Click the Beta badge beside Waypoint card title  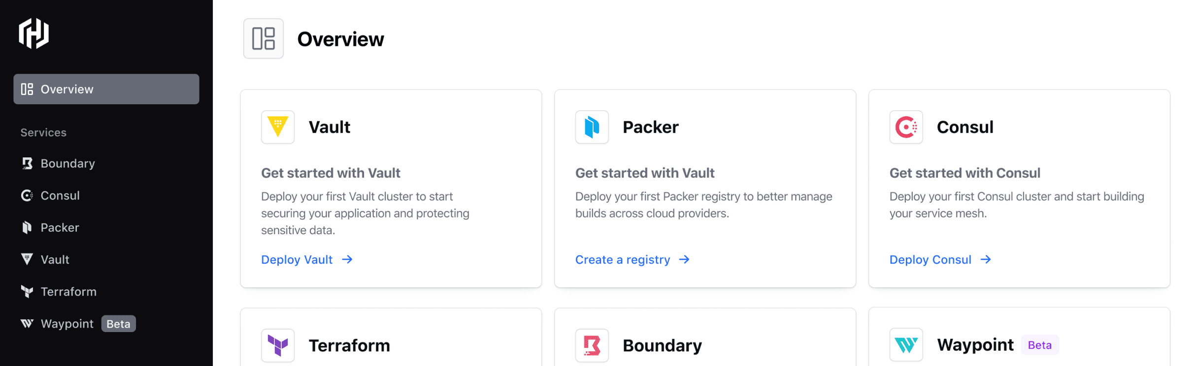(1039, 345)
